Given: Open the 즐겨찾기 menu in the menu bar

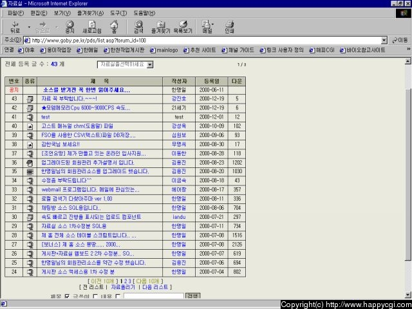Looking at the screenshot, I should pos(90,13).
